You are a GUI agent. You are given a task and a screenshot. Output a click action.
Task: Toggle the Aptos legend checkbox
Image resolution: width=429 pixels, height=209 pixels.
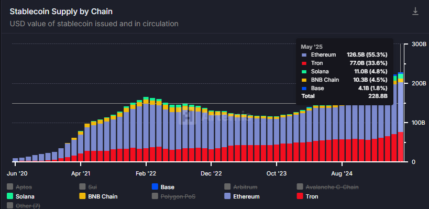click(10, 187)
